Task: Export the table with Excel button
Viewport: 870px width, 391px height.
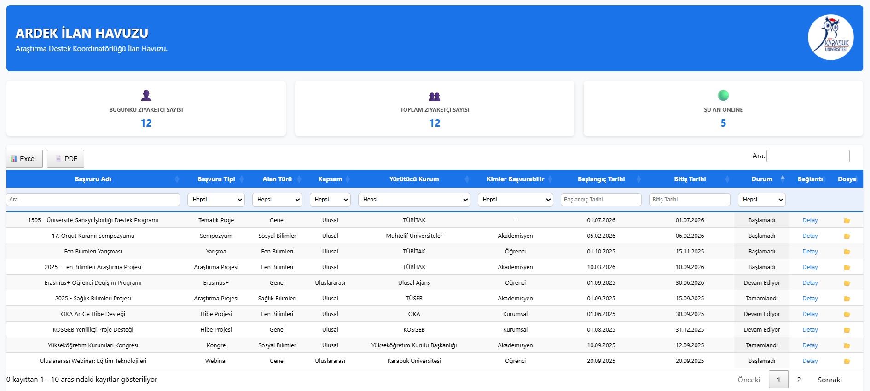Action: pyautogui.click(x=24, y=159)
